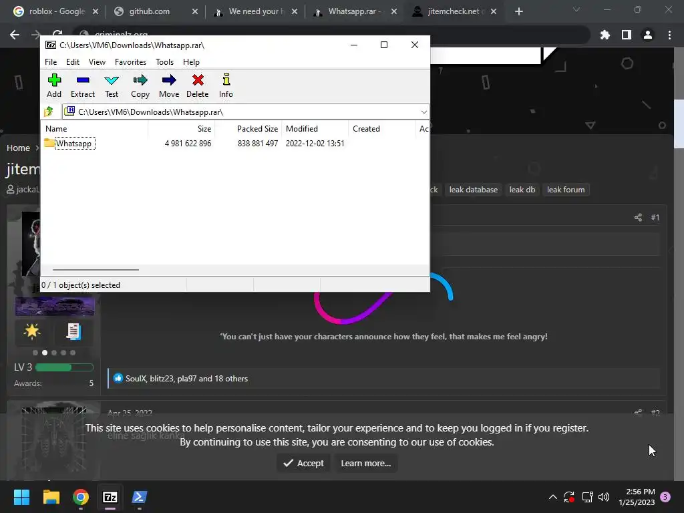
Task: Close the Whatsapp.rar browser tab
Action: [x=394, y=12]
